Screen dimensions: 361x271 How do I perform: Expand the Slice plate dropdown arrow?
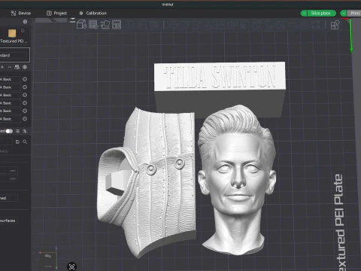click(304, 13)
